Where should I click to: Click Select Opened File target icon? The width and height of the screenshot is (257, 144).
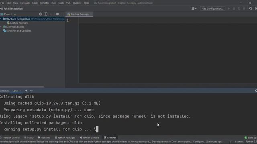[x=41, y=14]
